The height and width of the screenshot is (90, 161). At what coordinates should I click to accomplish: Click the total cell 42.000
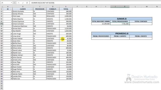(66, 38)
